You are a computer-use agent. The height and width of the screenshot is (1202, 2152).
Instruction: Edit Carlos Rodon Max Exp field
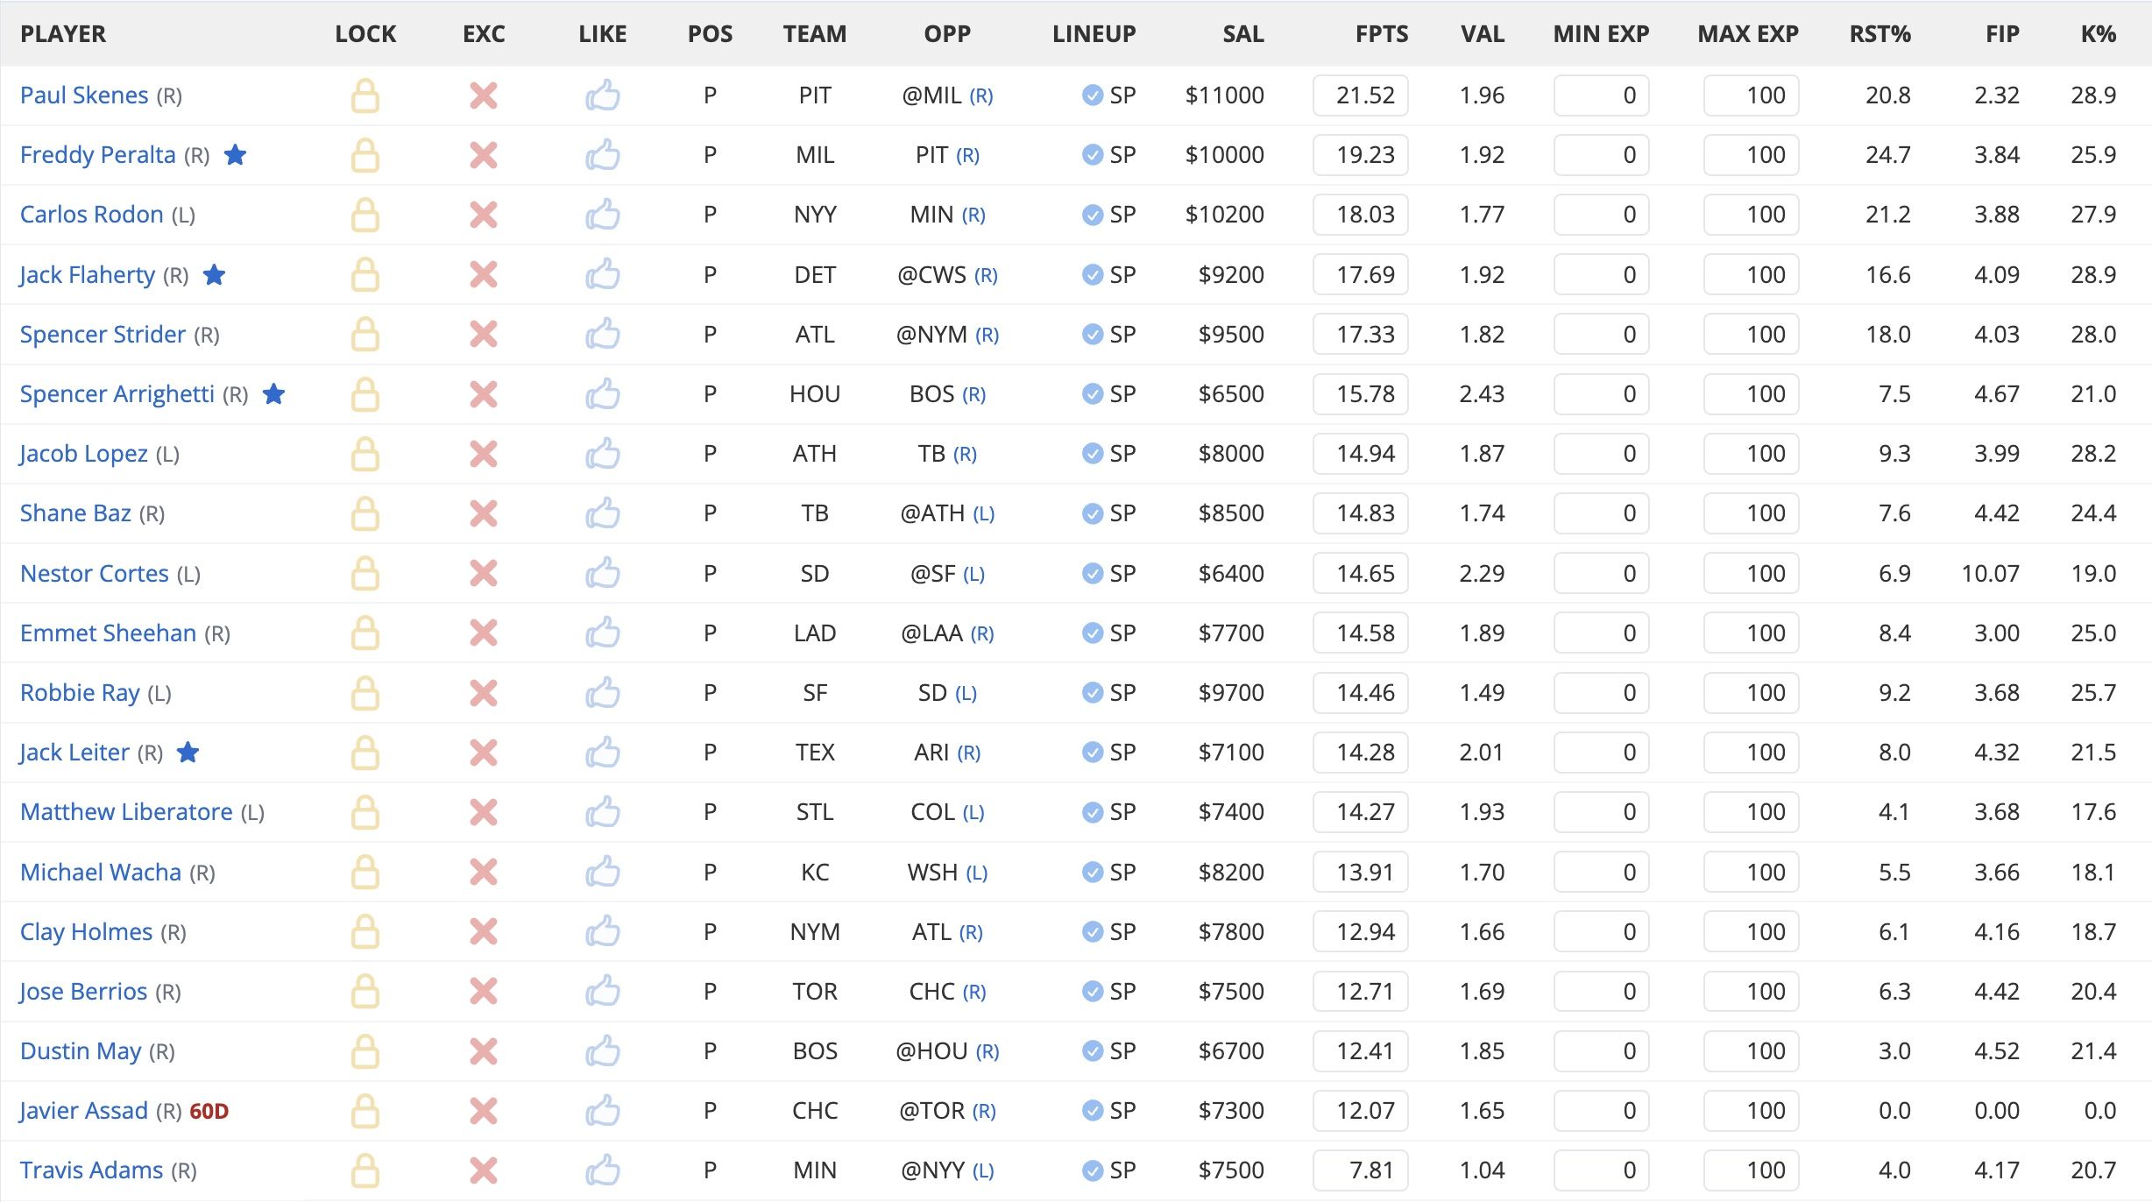[x=1752, y=215]
